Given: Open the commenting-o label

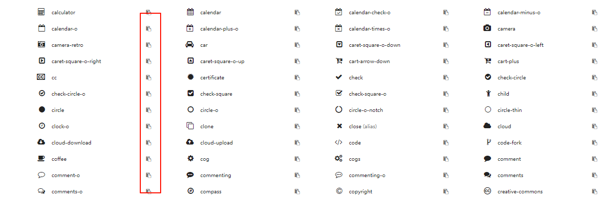Looking at the screenshot, I should point(367,176).
